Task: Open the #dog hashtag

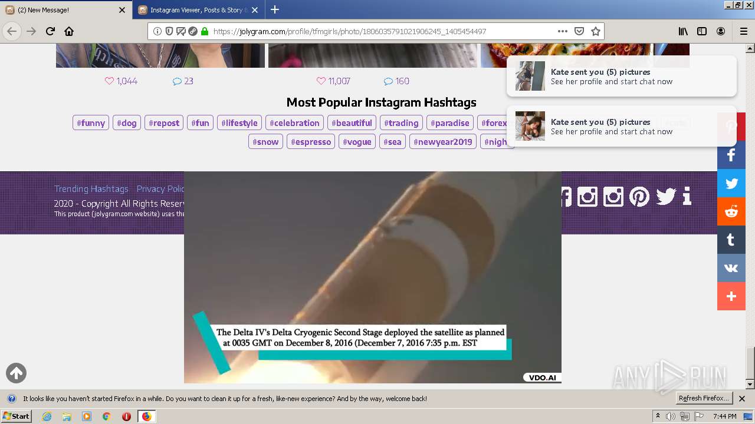Action: (127, 122)
